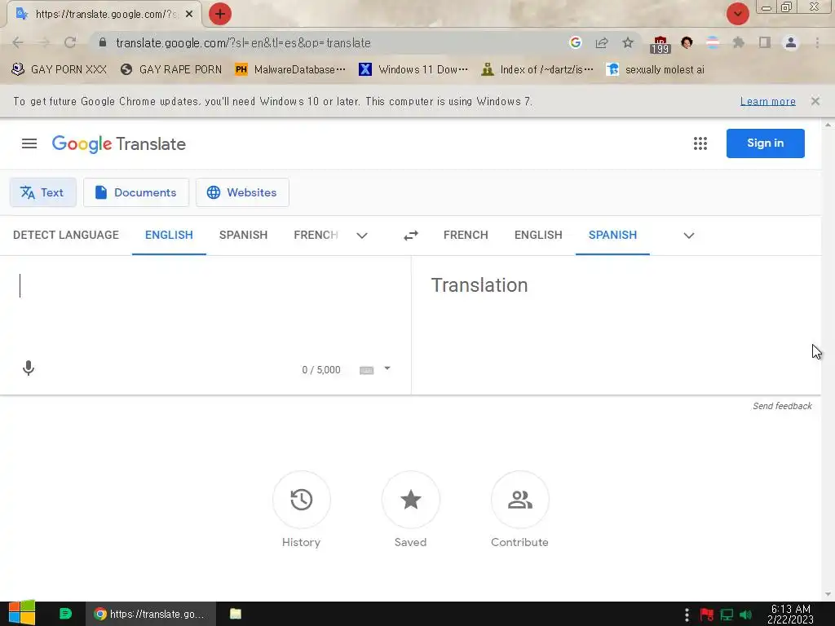Switch to Websites translation mode

(242, 192)
